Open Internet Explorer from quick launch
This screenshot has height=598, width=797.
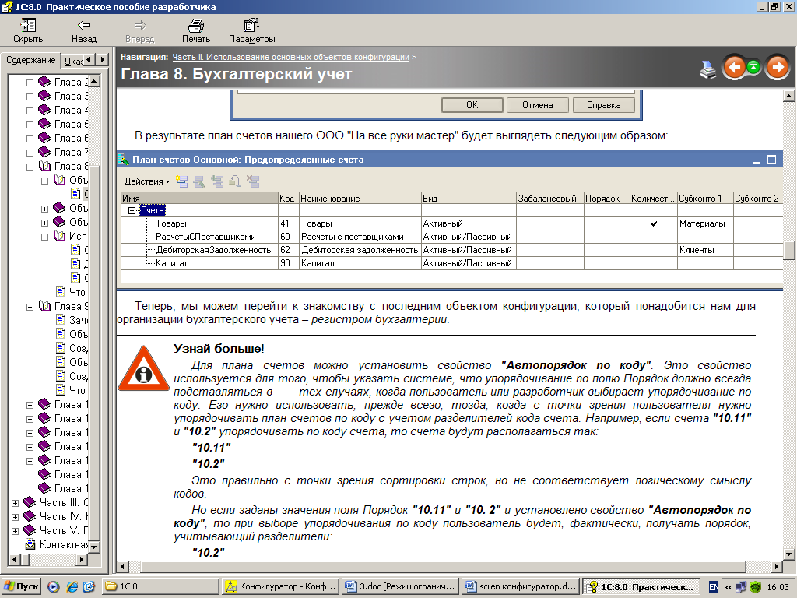(72, 586)
